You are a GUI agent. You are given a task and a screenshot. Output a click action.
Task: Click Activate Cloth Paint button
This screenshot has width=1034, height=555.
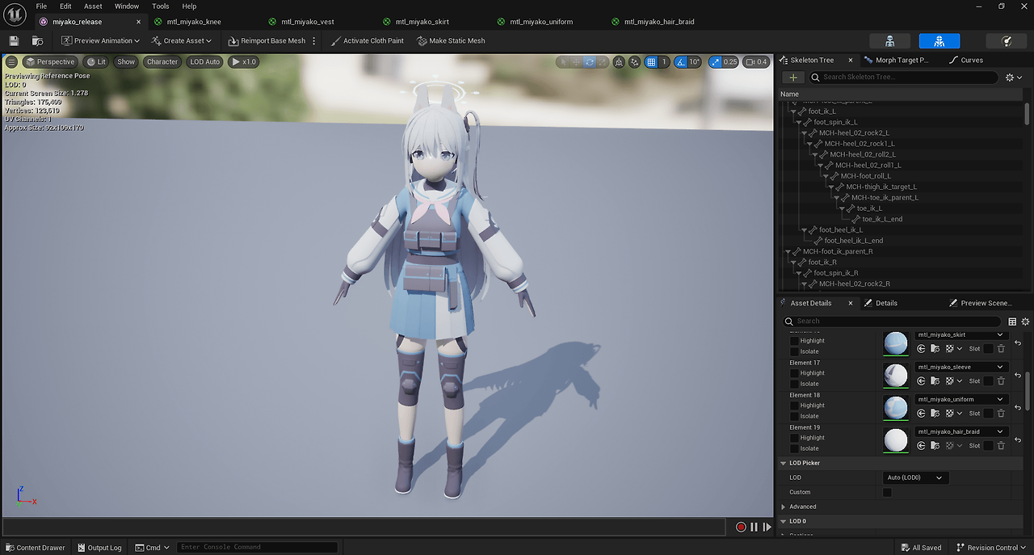click(x=367, y=40)
